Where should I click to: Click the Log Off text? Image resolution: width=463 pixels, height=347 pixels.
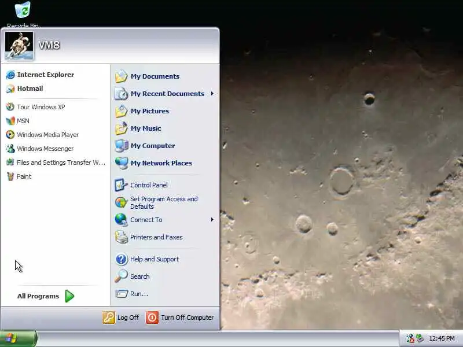128,318
